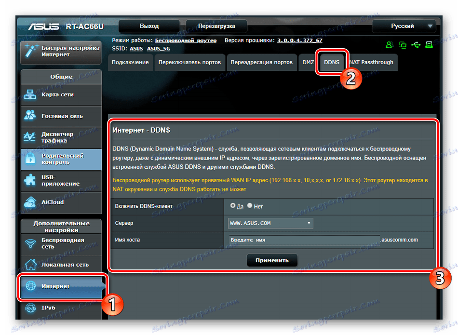Open Диспетчер трафика menu item

pos(61,137)
